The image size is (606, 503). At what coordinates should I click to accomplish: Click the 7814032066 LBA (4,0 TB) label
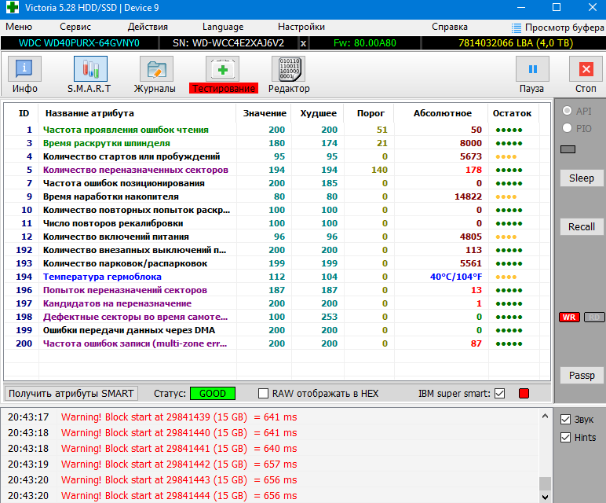coord(516,43)
